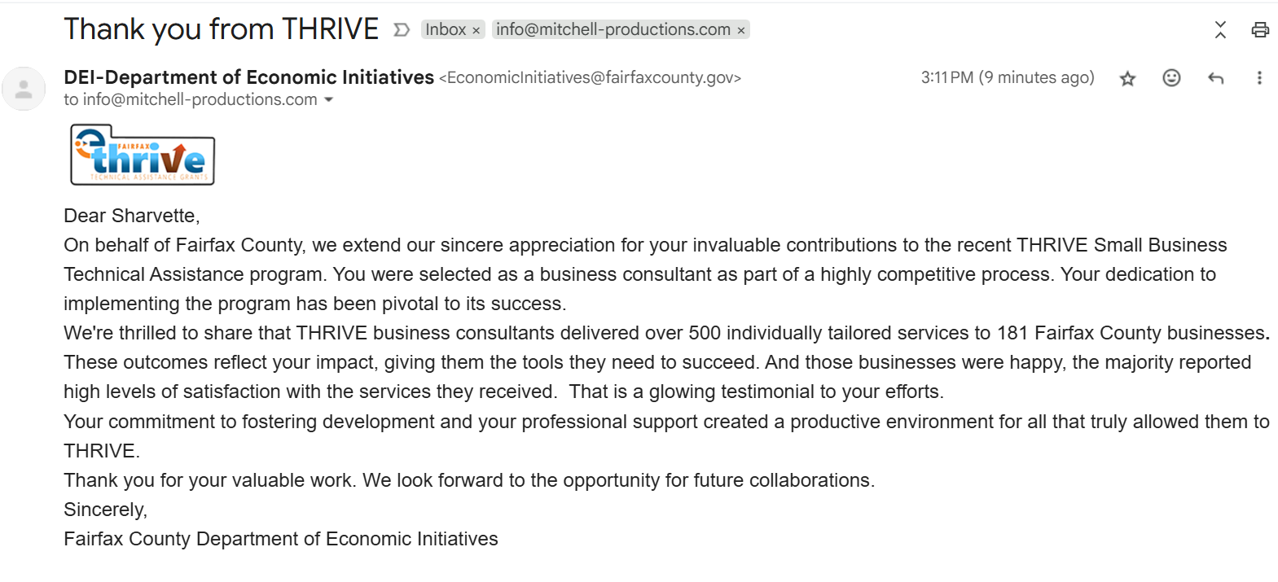Click the 'Dear Sharvette,' greeting line
The image size is (1278, 582).
click(132, 216)
